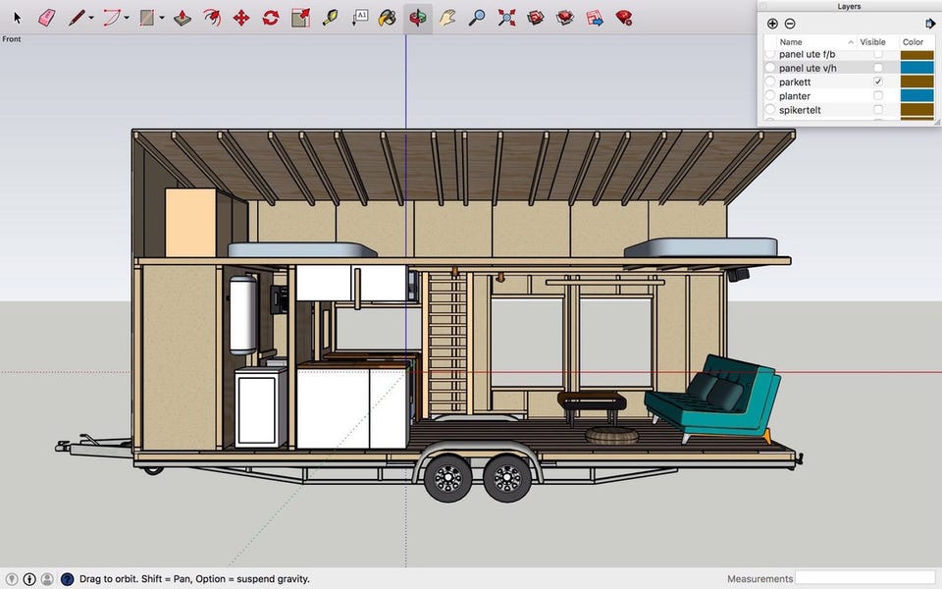The width and height of the screenshot is (942, 589).
Task: Change the parkett layer color swatch
Action: point(916,81)
